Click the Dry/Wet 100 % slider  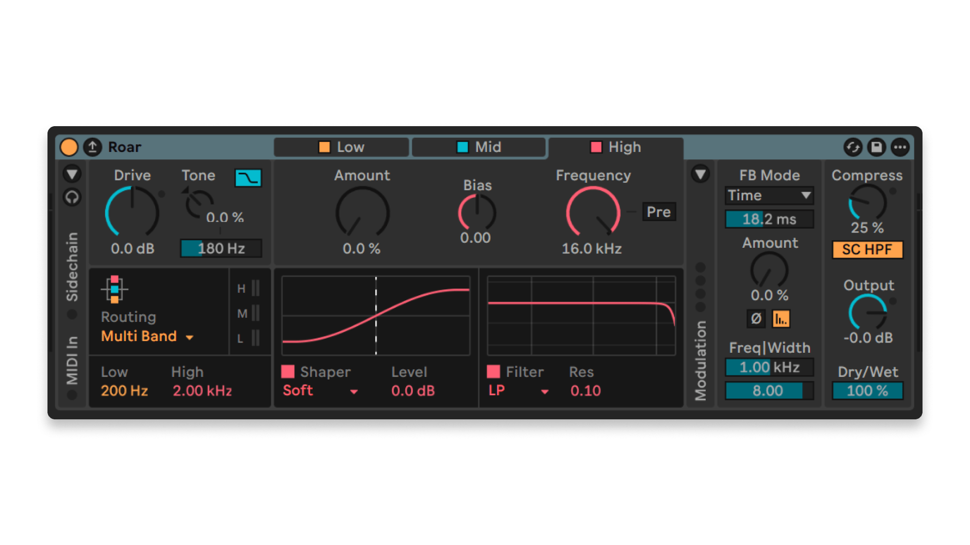pyautogui.click(x=867, y=391)
